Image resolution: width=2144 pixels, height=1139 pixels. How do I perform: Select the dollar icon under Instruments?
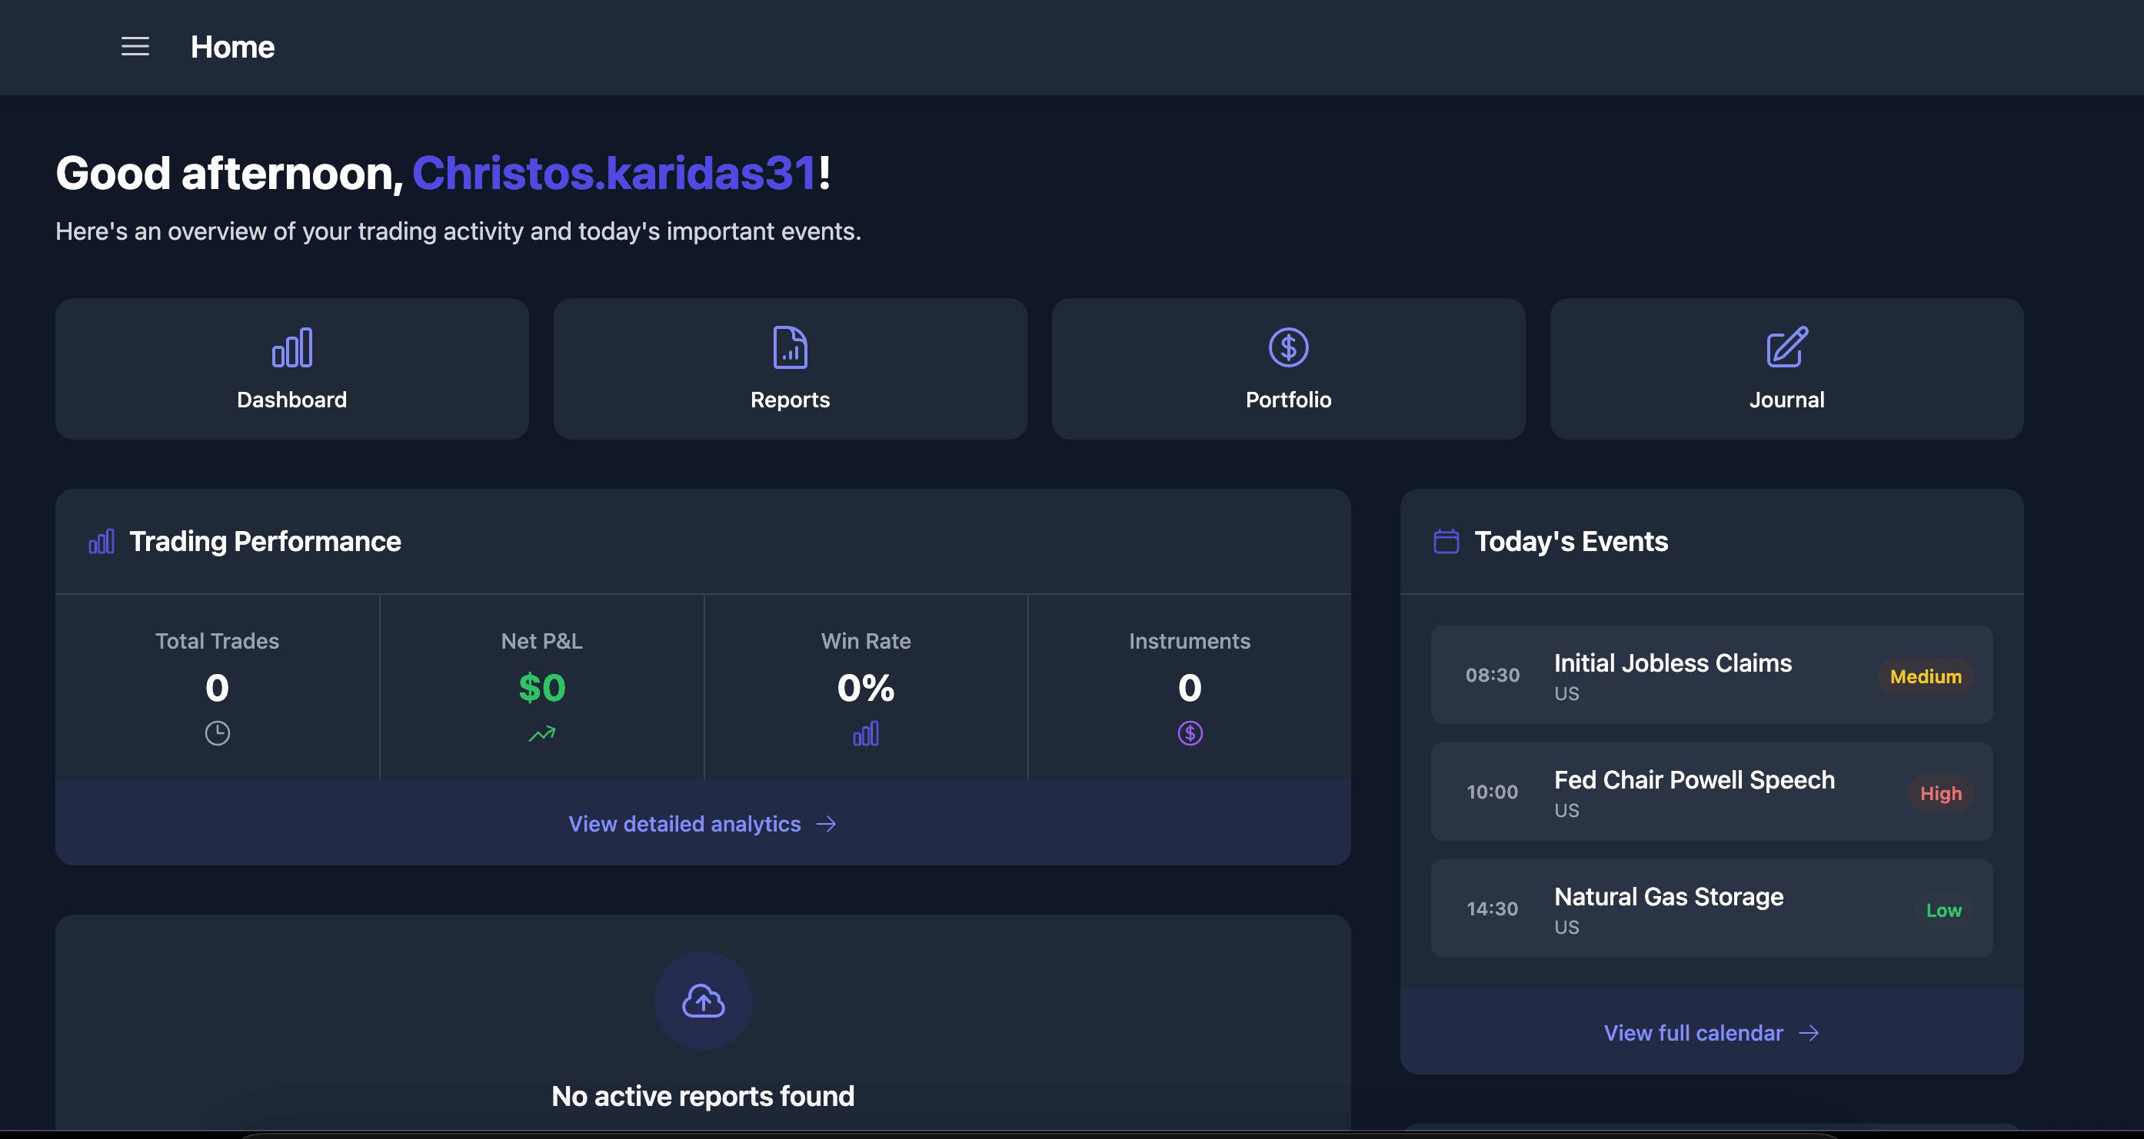point(1190,733)
